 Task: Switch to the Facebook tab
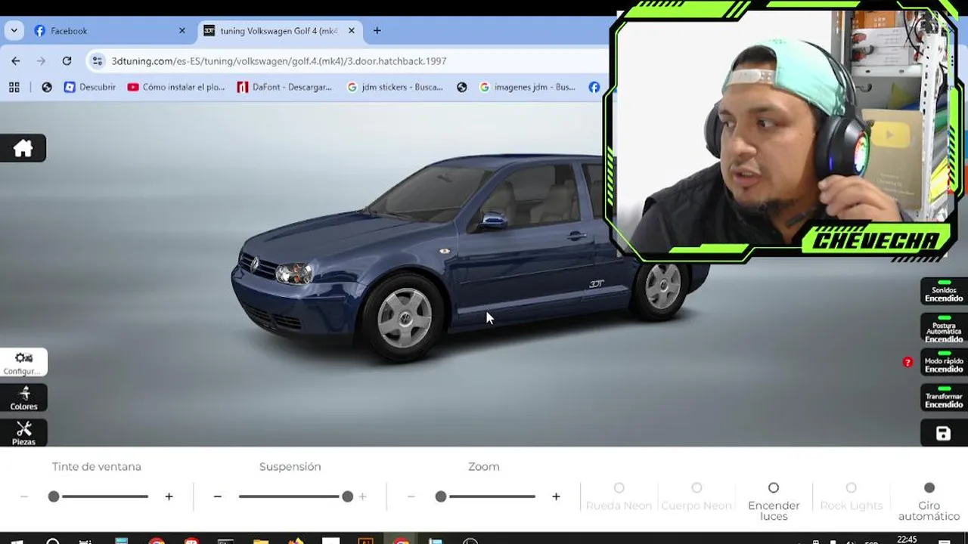click(110, 31)
